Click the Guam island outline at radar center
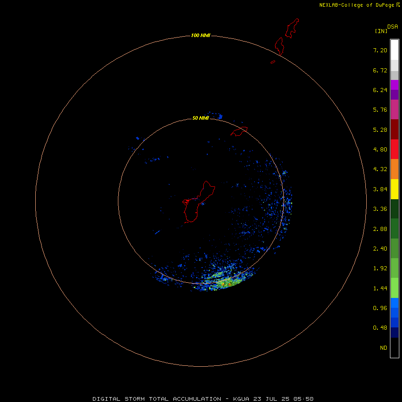 pyautogui.click(x=199, y=202)
